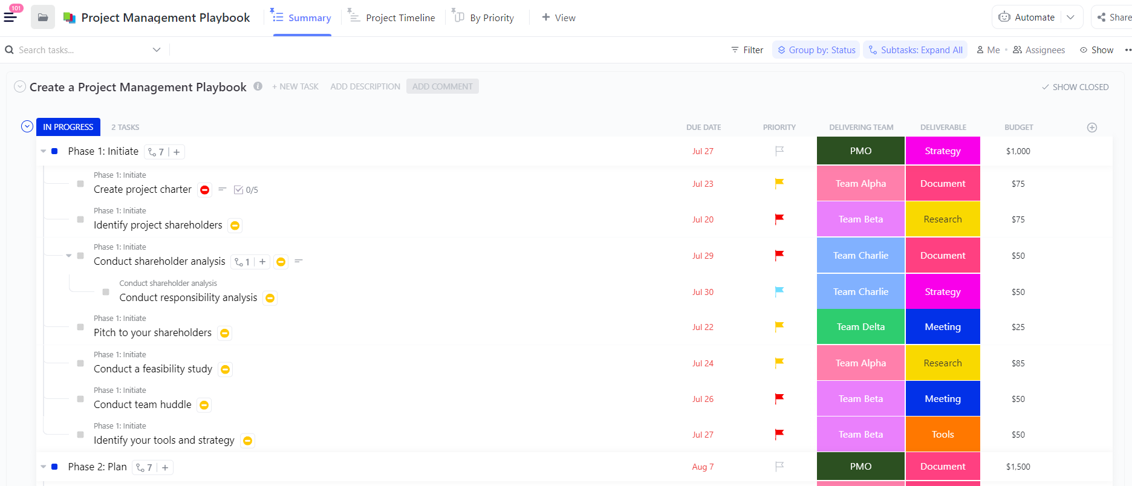
Task: Click the info icon next to the playbook title
Action: pos(258,86)
